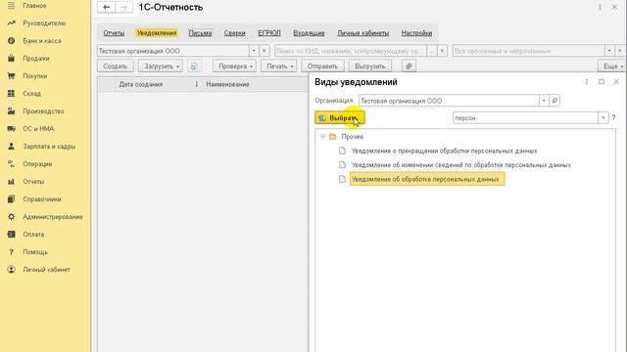Expand organization dropdown in main toolbar
Image resolution: width=627 pixels, height=352 pixels.
pyautogui.click(x=254, y=51)
